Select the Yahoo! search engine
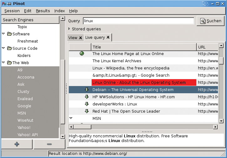This screenshot has width=227, height=158. [x=24, y=127]
